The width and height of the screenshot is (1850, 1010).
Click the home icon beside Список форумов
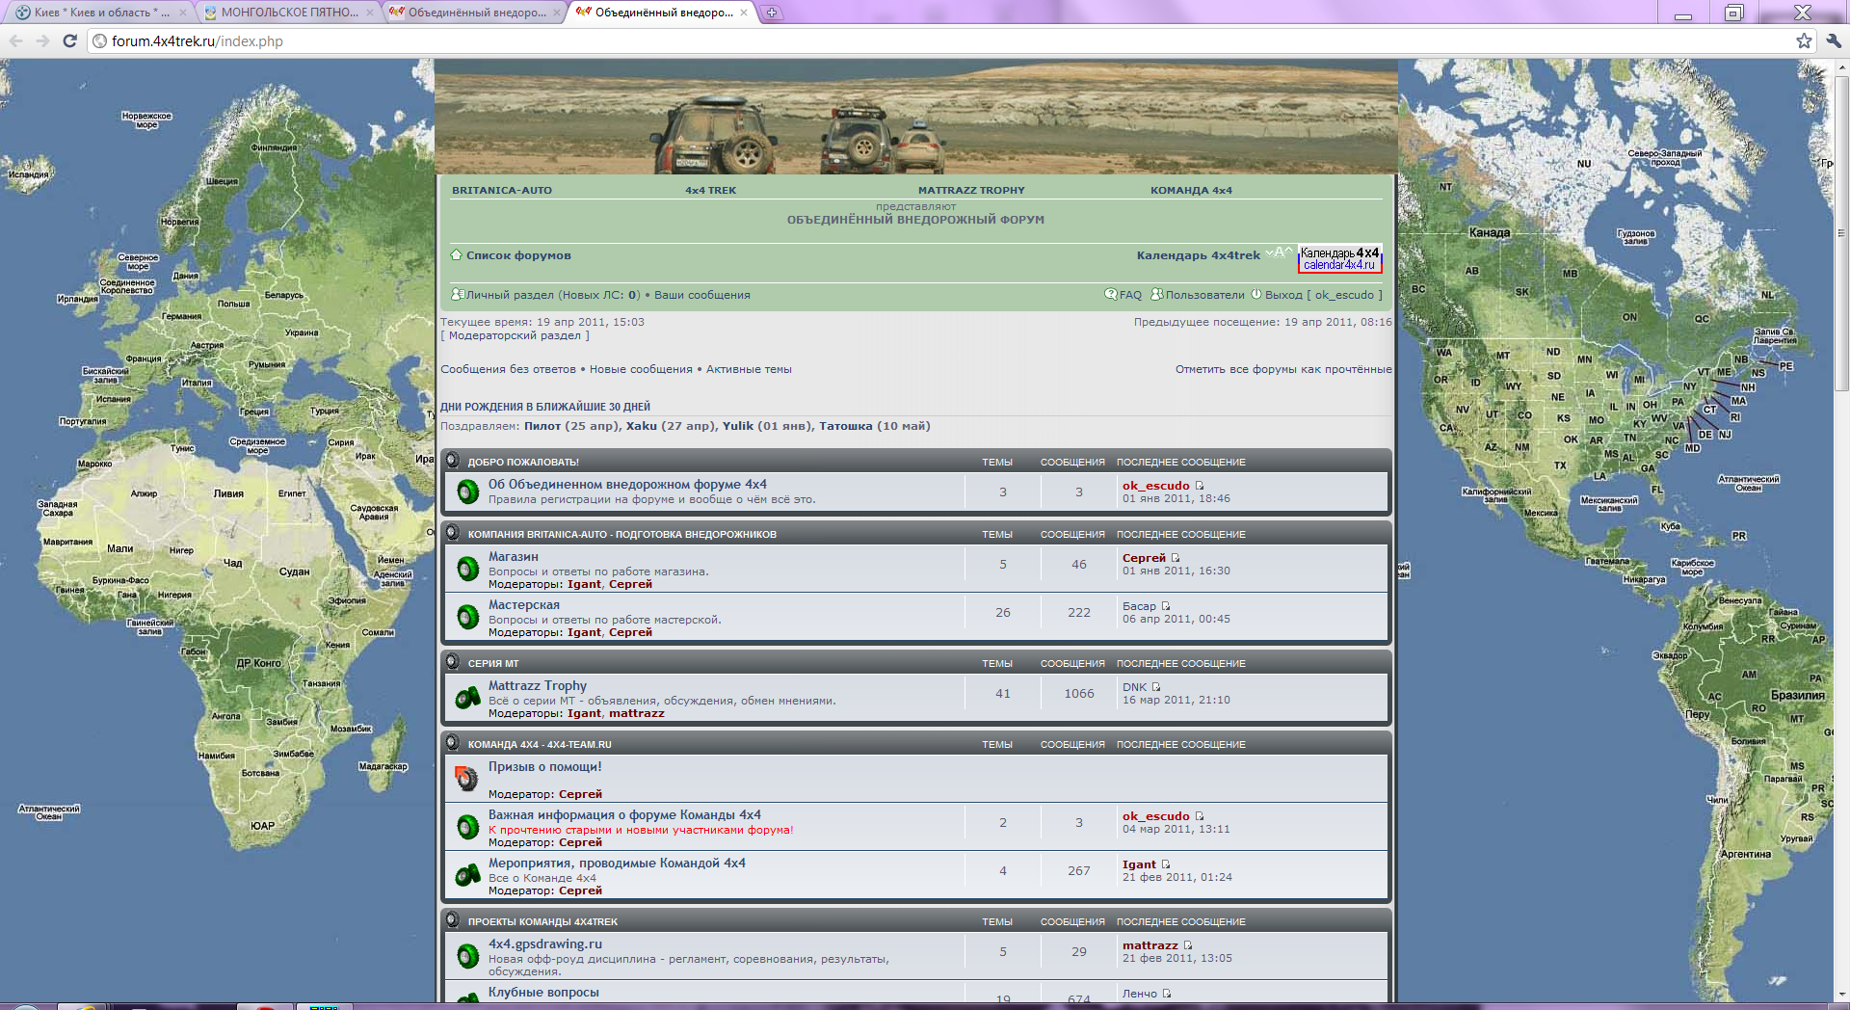457,255
